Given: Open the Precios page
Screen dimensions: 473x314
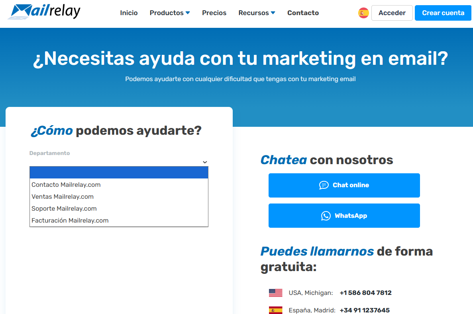Looking at the screenshot, I should [x=214, y=13].
